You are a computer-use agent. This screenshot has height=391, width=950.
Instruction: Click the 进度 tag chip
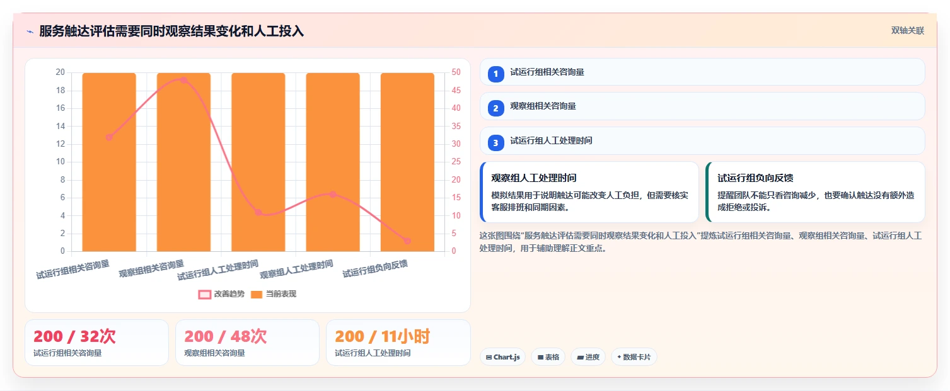click(x=588, y=357)
